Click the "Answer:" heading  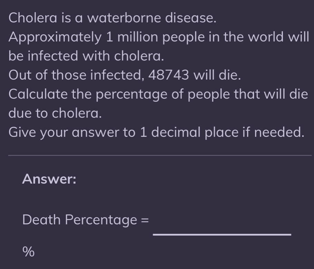click(x=49, y=179)
